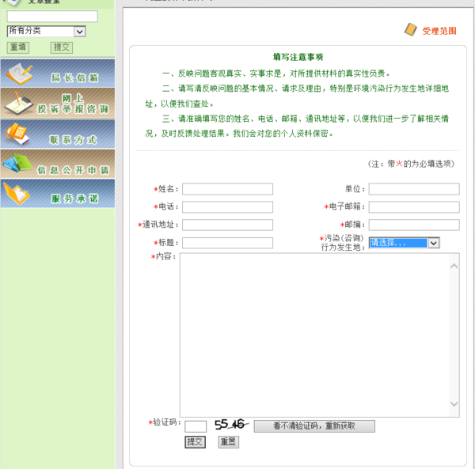Click the blue-green folders icon
This screenshot has height=469, width=475.
pyautogui.click(x=17, y=163)
